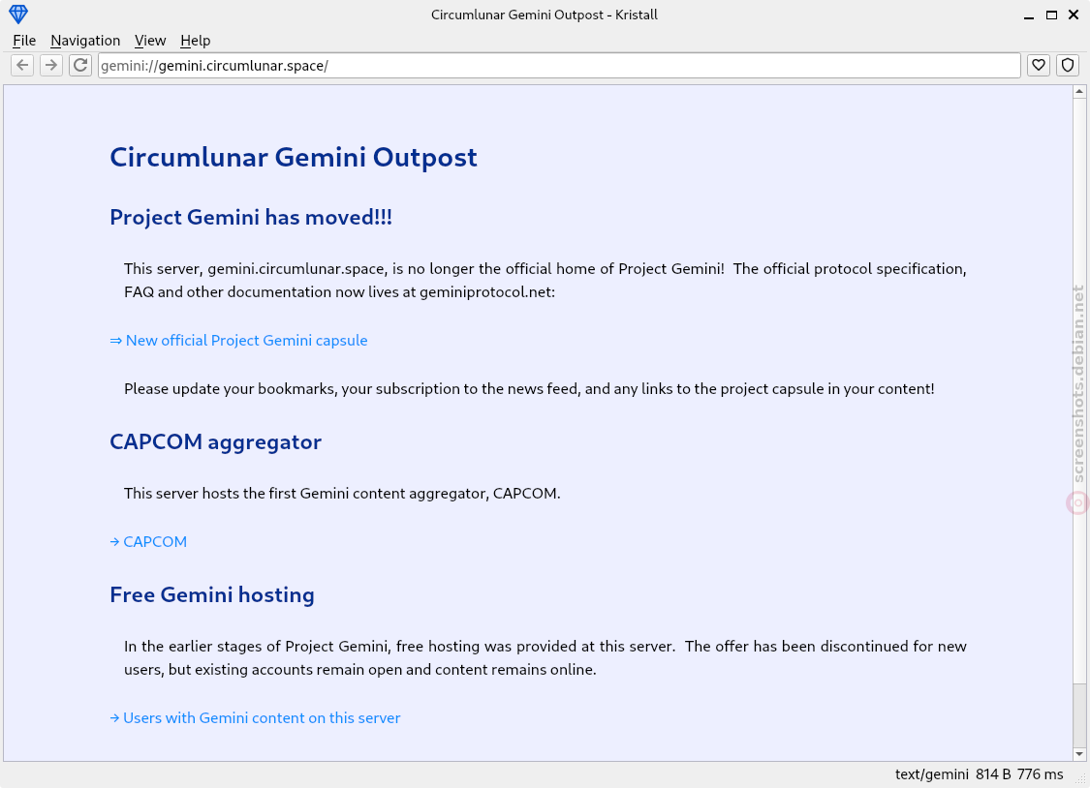The image size is (1090, 788).
Task: Maximize the Kristall window
Action: [x=1052, y=15]
